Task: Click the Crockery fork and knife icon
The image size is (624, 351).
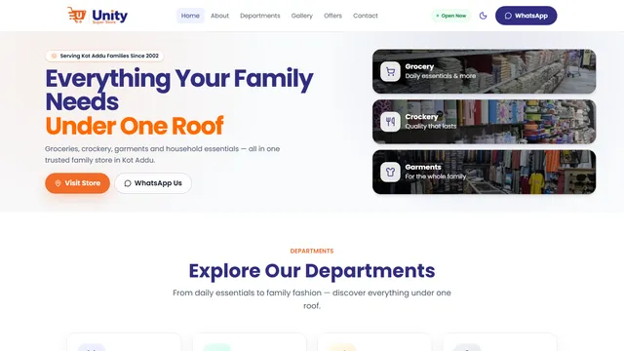Action: pos(390,122)
